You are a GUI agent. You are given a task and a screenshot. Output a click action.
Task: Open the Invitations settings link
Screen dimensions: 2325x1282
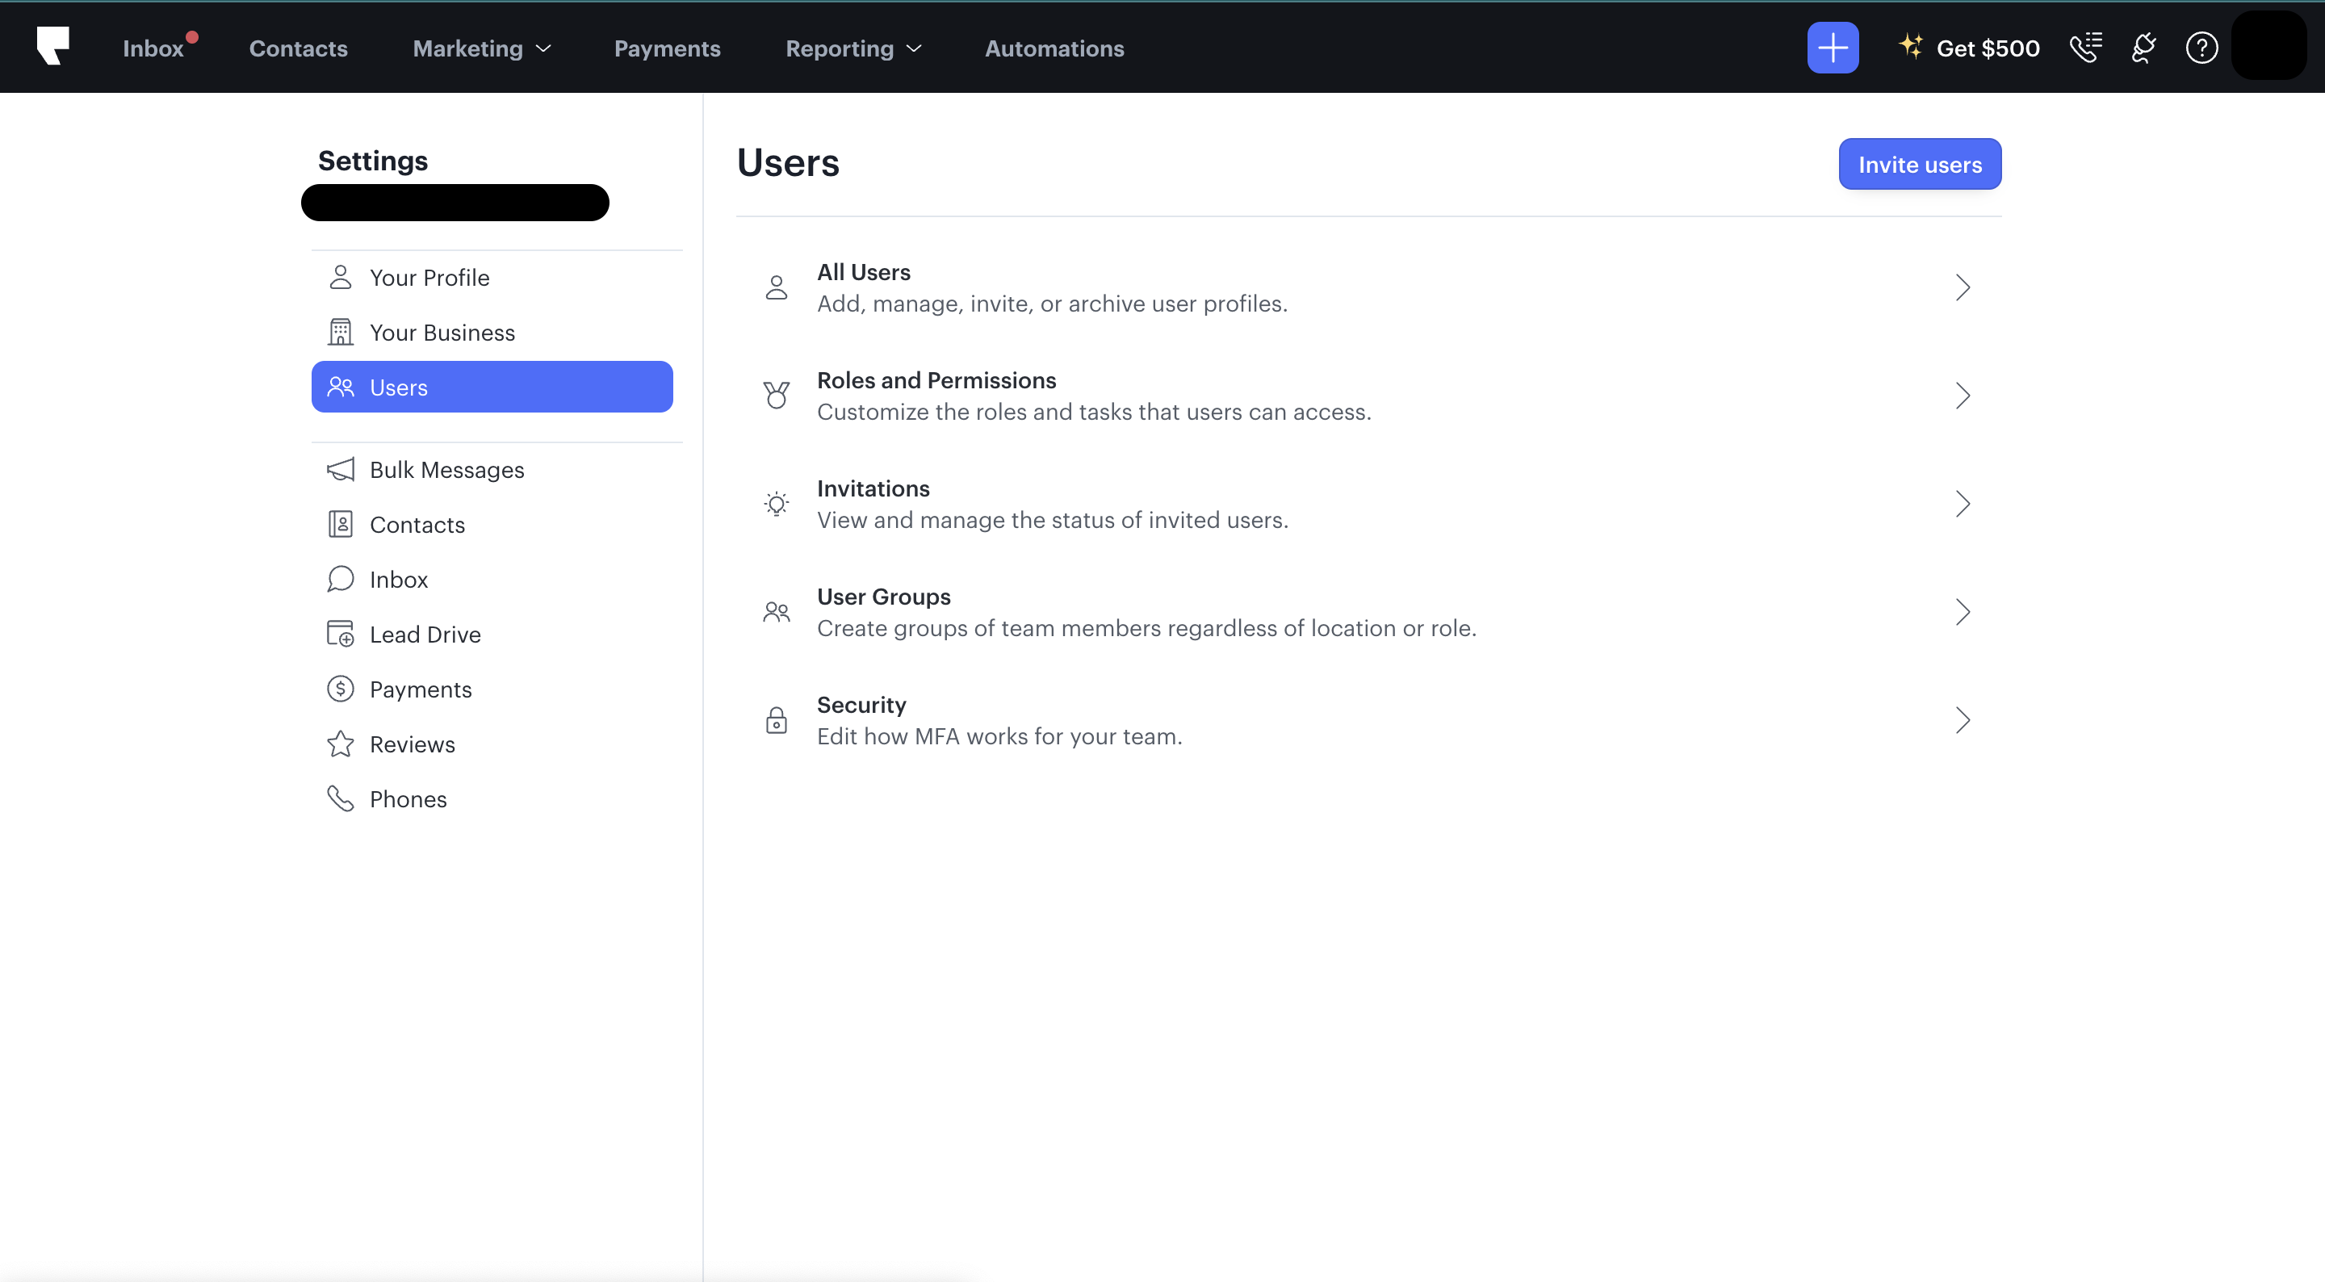(1368, 504)
